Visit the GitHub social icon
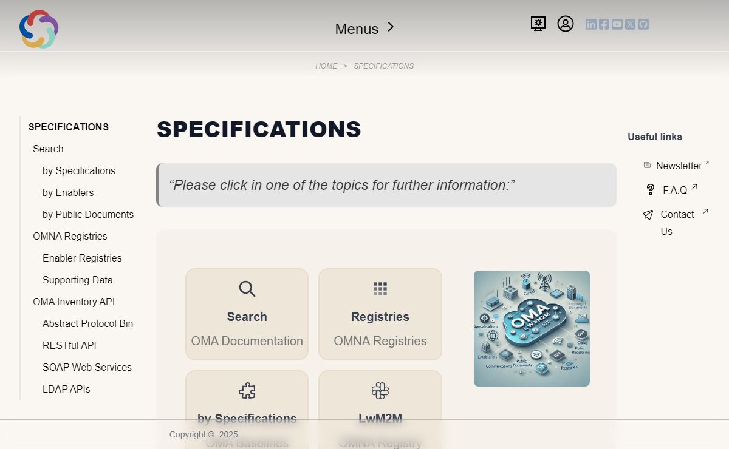Screen dimensions: 729x449 (x=643, y=24)
